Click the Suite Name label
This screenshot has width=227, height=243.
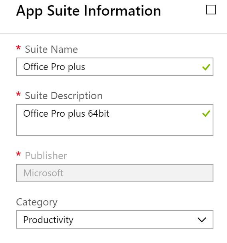pyautogui.click(x=51, y=49)
